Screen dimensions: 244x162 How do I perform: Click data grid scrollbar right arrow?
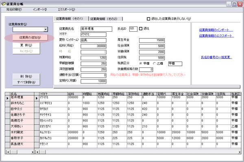coord(240,152)
